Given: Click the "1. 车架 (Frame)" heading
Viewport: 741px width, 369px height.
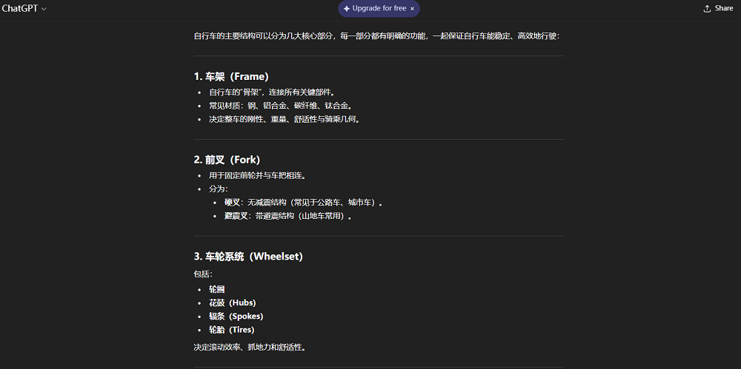Looking at the screenshot, I should point(230,76).
